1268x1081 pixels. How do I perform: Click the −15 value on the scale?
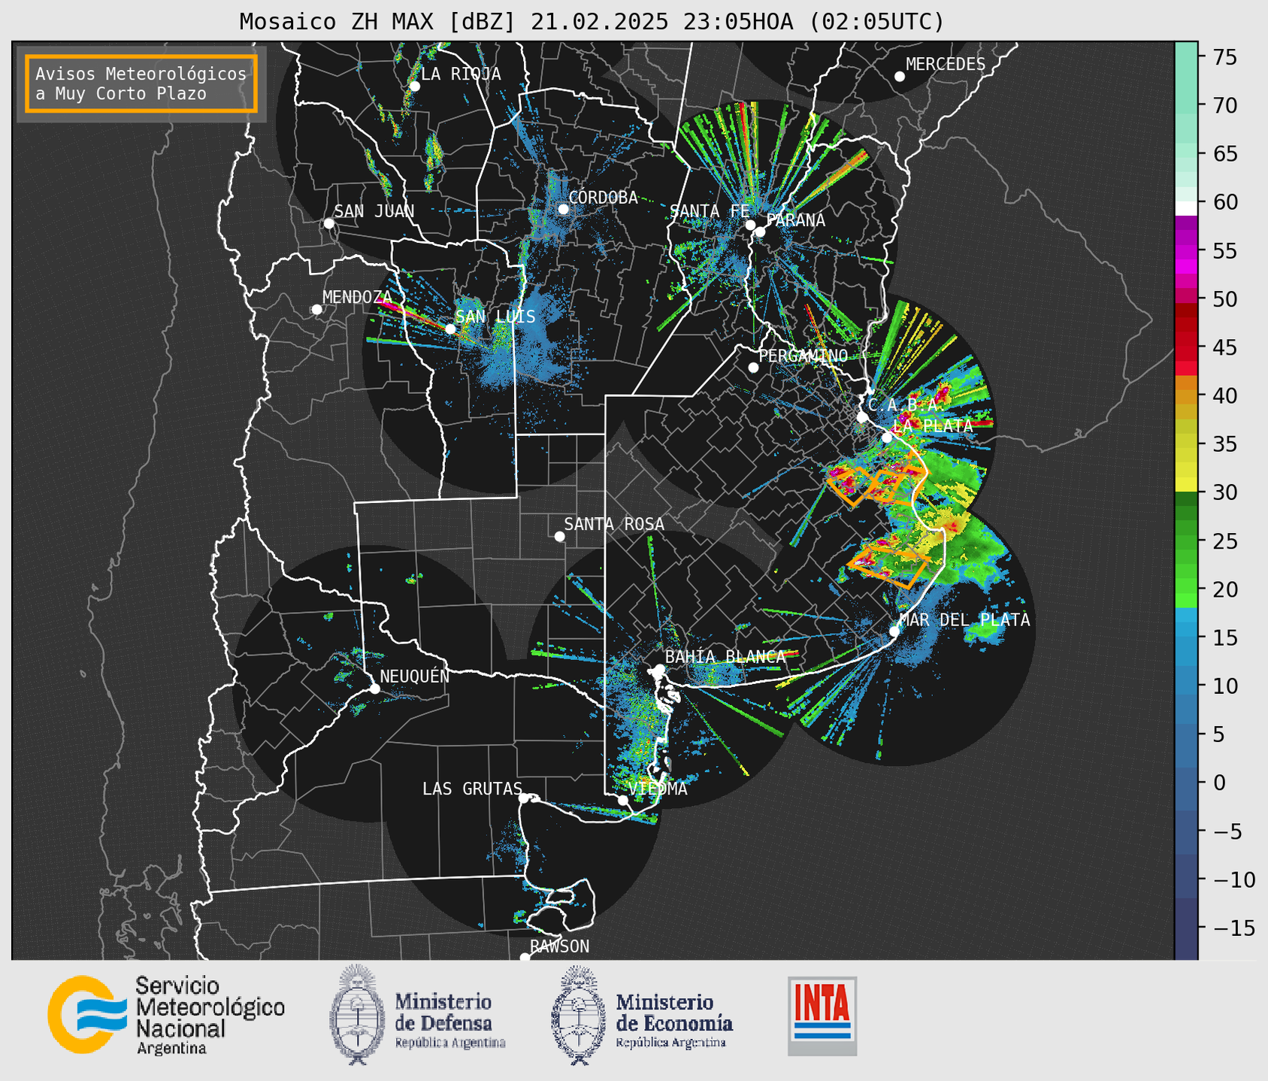point(1233,928)
